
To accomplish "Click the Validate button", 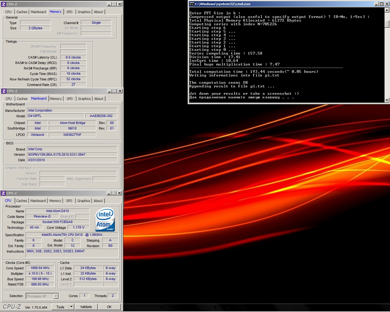I will coord(86,307).
